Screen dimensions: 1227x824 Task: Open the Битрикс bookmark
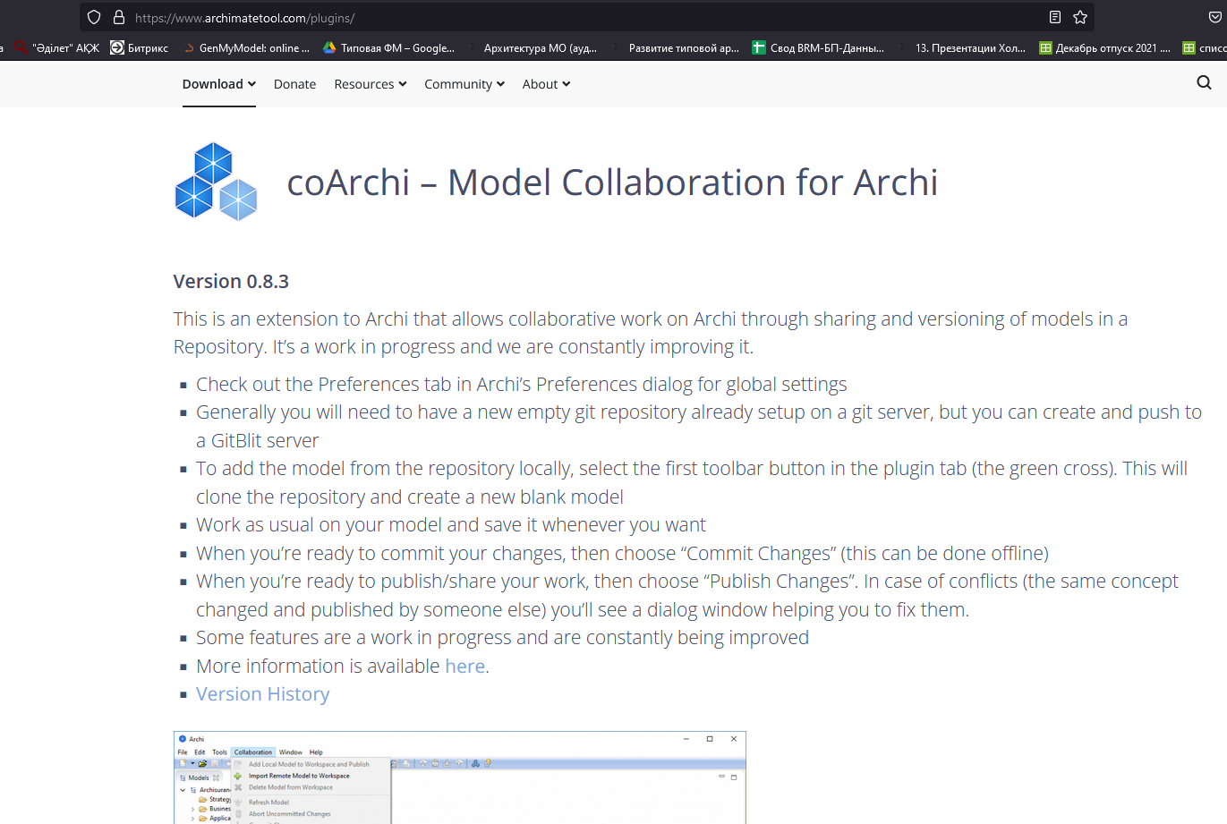click(140, 48)
